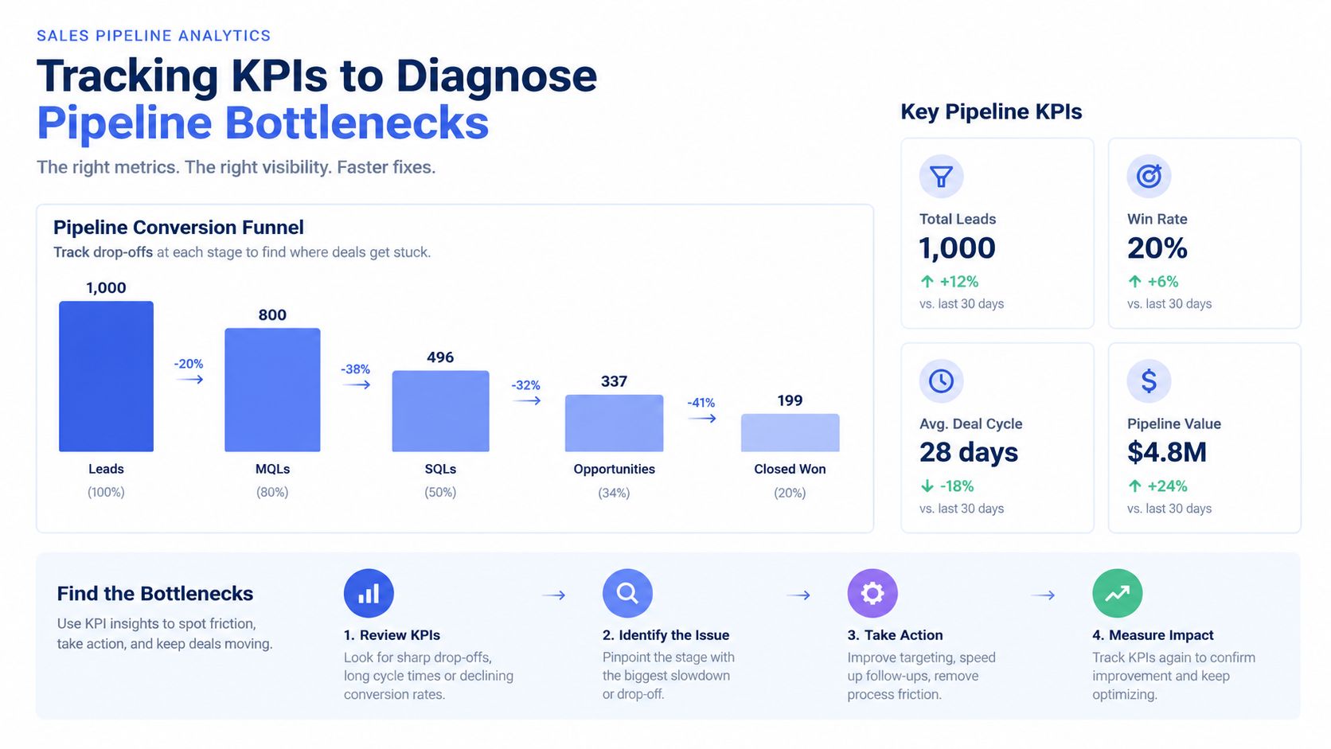Click the Measure Impact trend icon
The height and width of the screenshot is (749, 1331).
pos(1117,593)
